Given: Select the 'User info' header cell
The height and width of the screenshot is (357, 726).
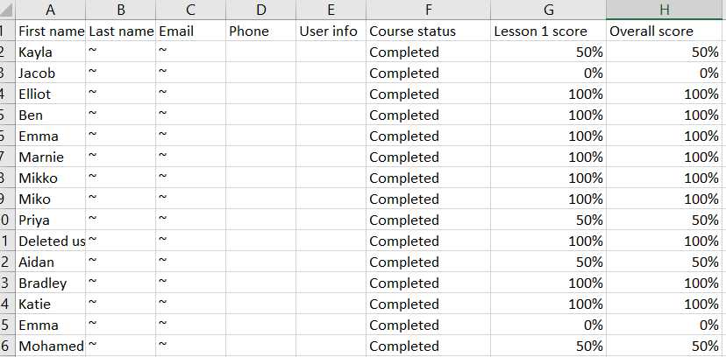Looking at the screenshot, I should 331,31.
